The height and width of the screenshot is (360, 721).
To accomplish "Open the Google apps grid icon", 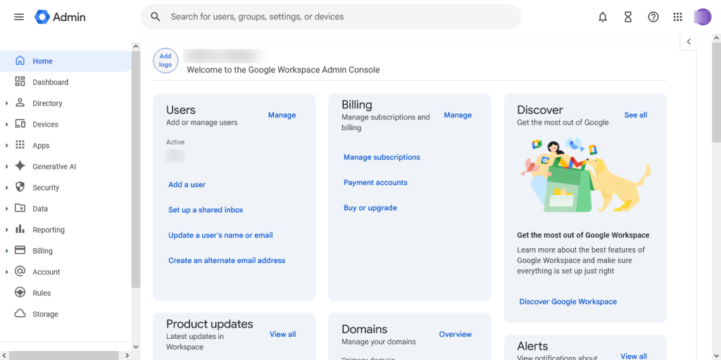I will [677, 17].
